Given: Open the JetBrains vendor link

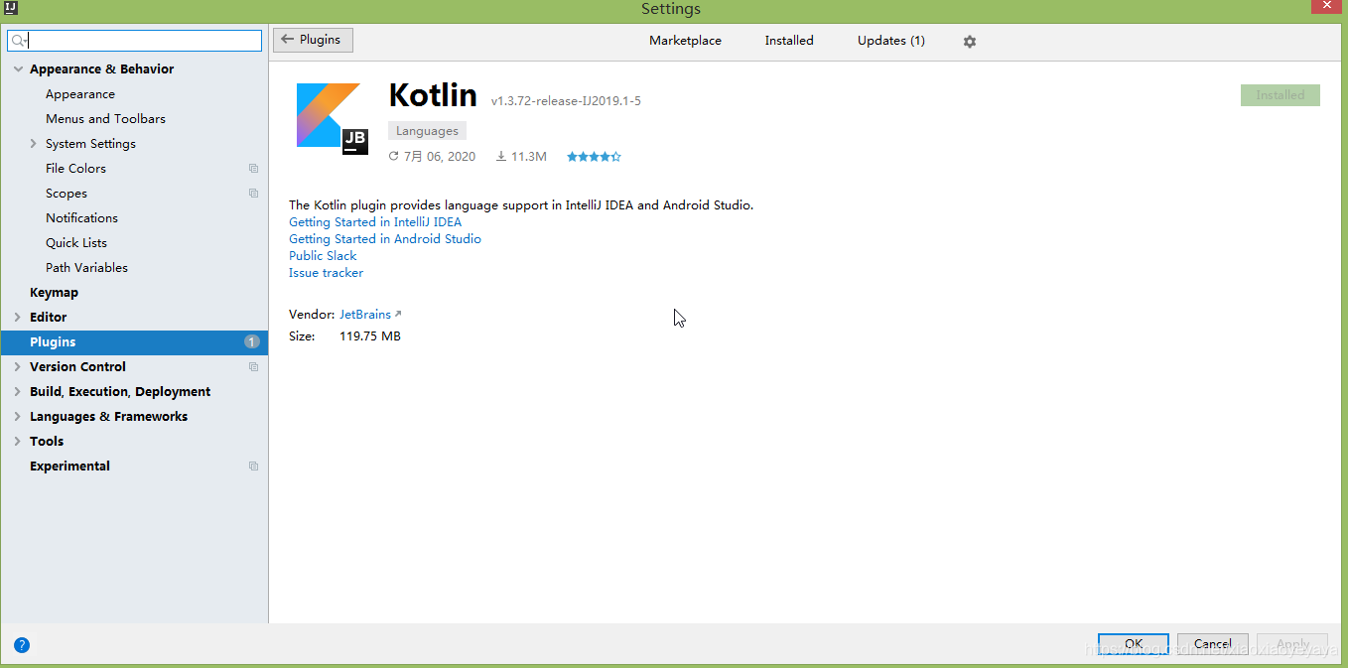Looking at the screenshot, I should [365, 314].
